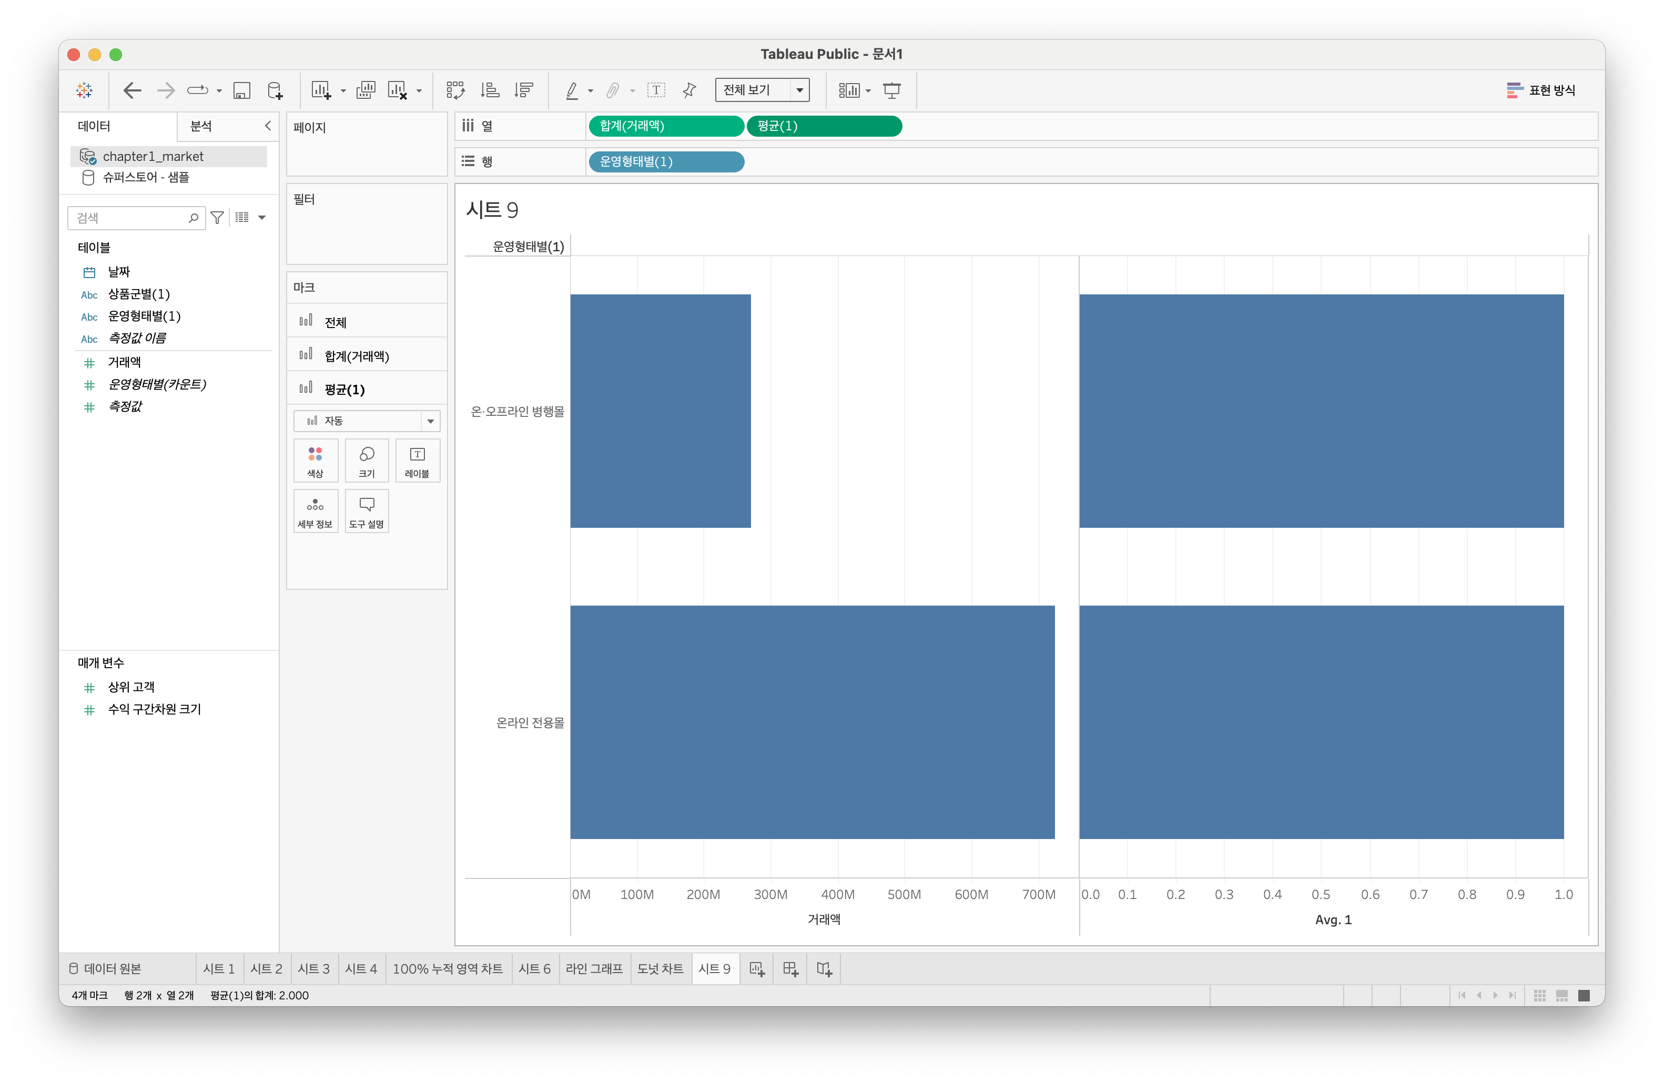Open the Color card in Marks

[x=316, y=461]
